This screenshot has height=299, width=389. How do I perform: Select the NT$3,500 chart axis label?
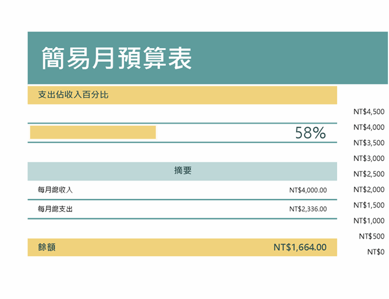tap(369, 143)
